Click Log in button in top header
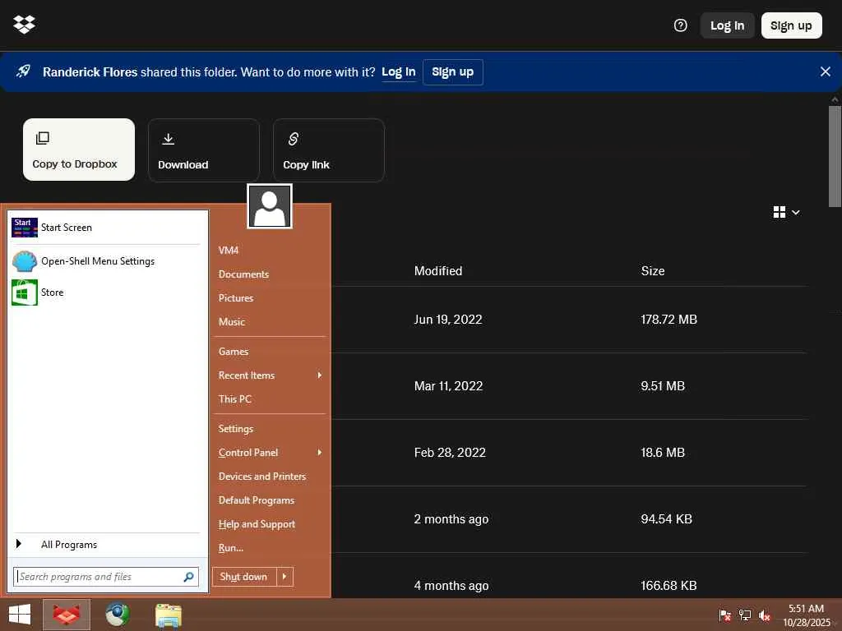 [727, 25]
